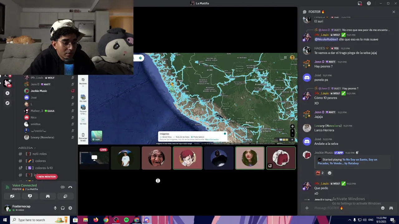
Task: Close the FOSTER chat panel
Action: point(394,12)
